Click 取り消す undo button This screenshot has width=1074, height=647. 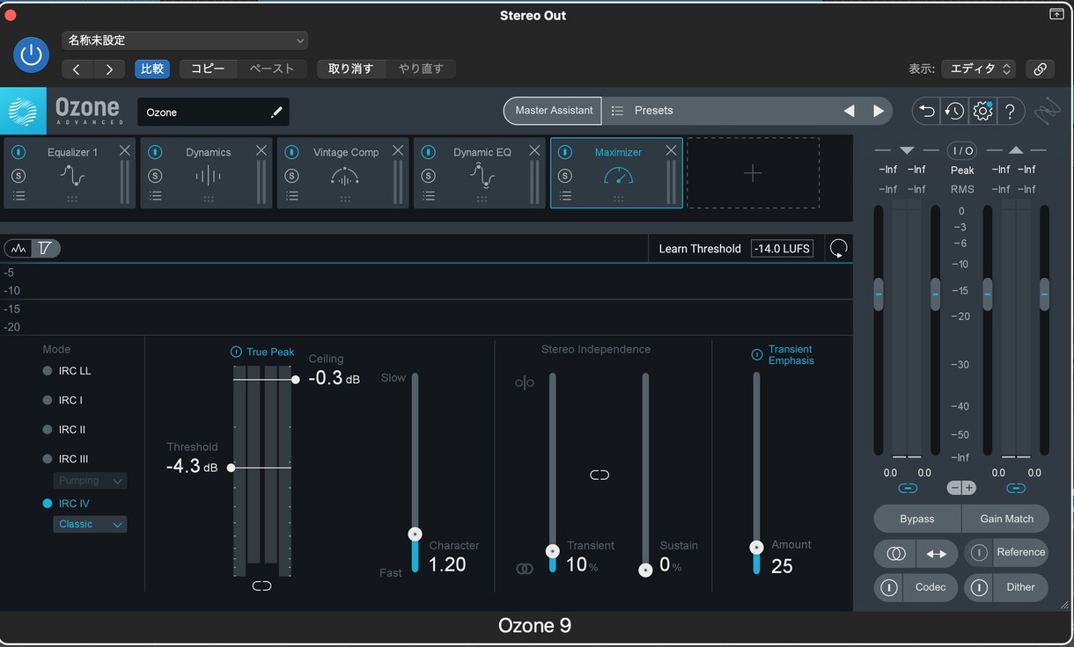(x=350, y=69)
